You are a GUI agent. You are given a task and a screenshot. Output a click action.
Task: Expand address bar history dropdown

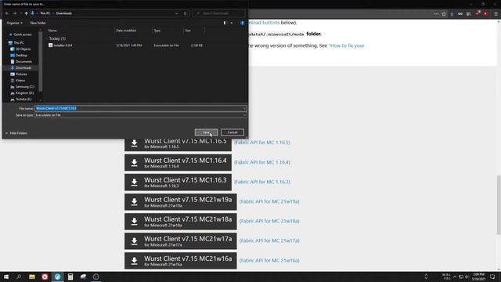[177, 13]
